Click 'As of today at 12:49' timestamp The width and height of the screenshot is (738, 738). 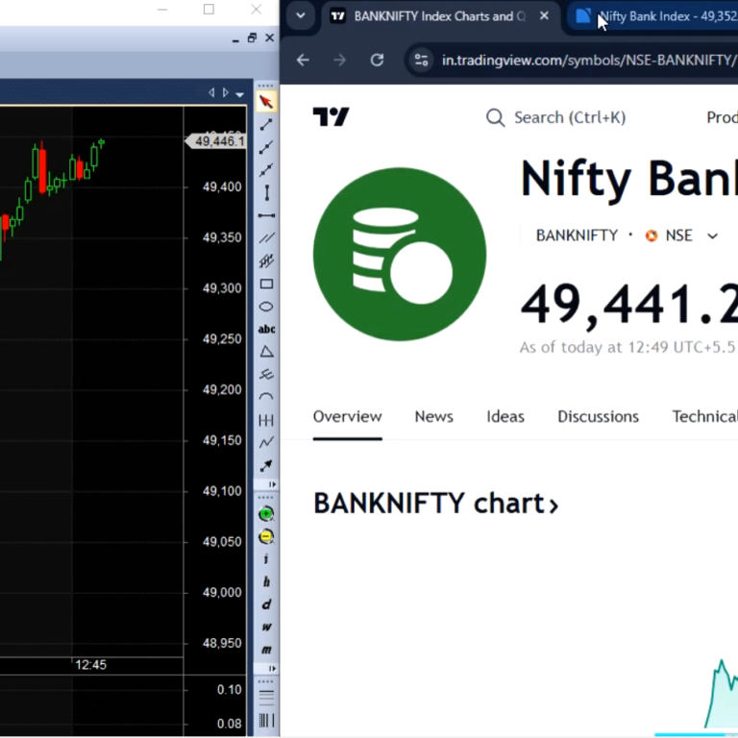(x=627, y=347)
